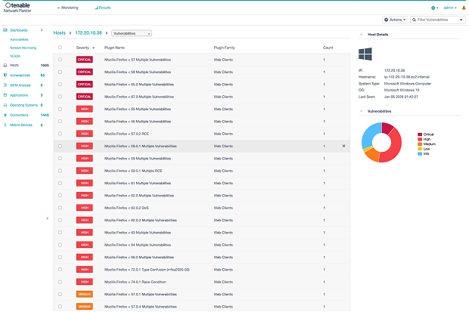
Task: Click the CRITICAL badge for Firefox < 57
Action: tap(85, 60)
